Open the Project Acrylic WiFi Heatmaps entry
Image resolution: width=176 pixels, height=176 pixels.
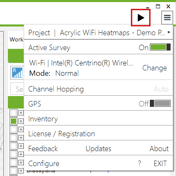[98, 33]
